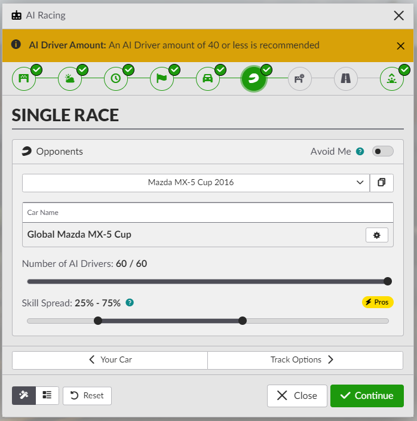Click the Number of AI Drivers slider handle
The height and width of the screenshot is (421, 417).
[388, 281]
